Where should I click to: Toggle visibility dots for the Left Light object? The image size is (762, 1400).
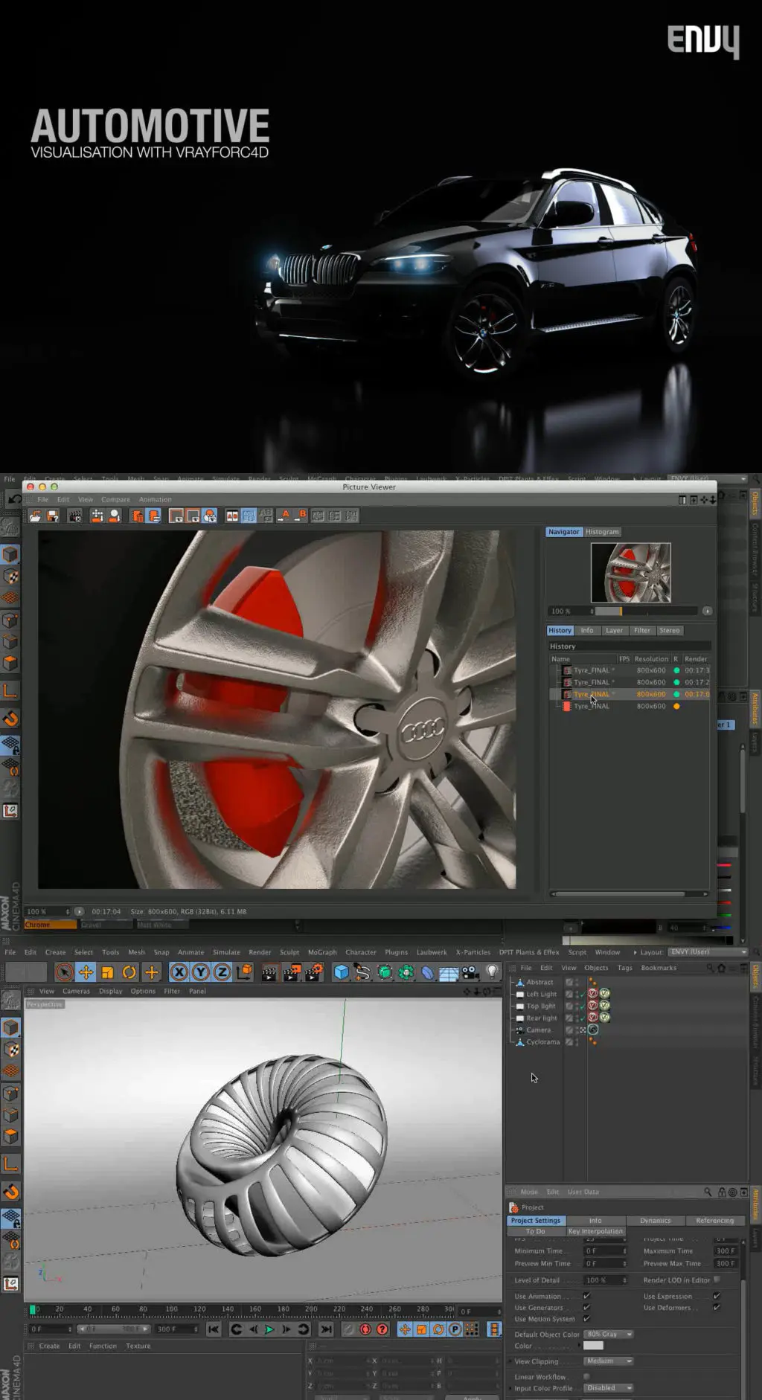577,994
